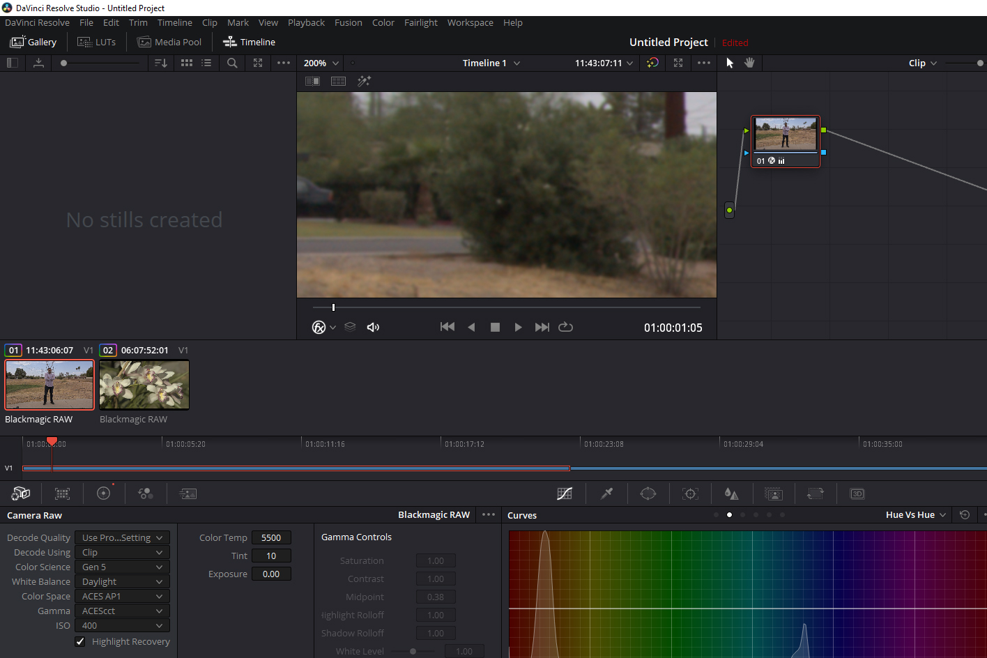Open the Motion Effects palette icon

(x=188, y=493)
